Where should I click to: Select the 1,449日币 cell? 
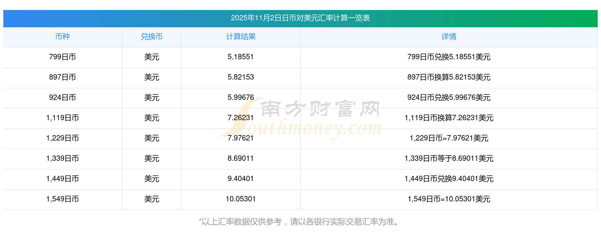coord(62,179)
